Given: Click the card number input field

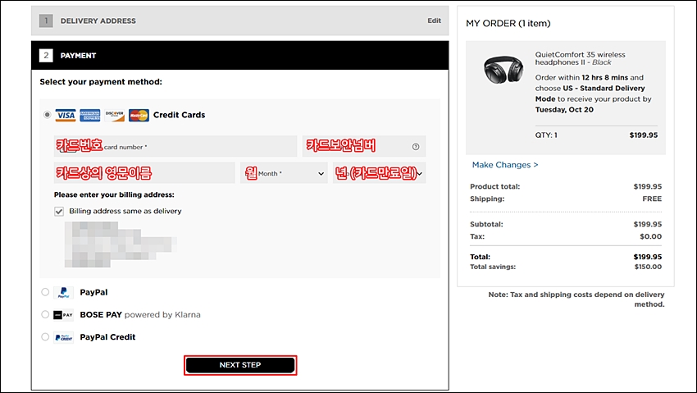Looking at the screenshot, I should (x=175, y=146).
